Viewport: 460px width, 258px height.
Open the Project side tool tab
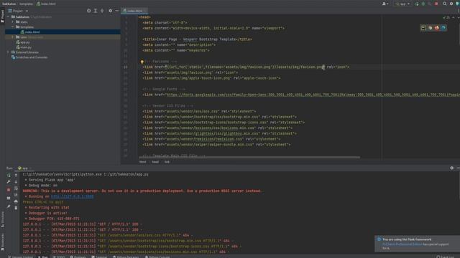2,16
